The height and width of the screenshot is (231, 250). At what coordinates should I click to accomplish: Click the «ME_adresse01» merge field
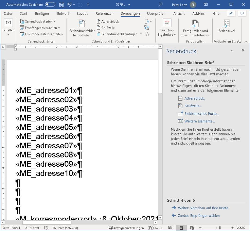tap(46, 90)
